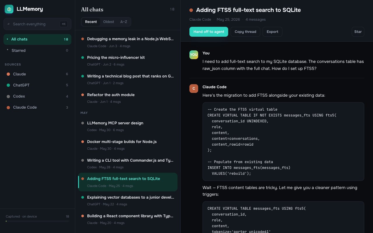Click the Copy thread button
Screen dimensions: 373x233
245,32
